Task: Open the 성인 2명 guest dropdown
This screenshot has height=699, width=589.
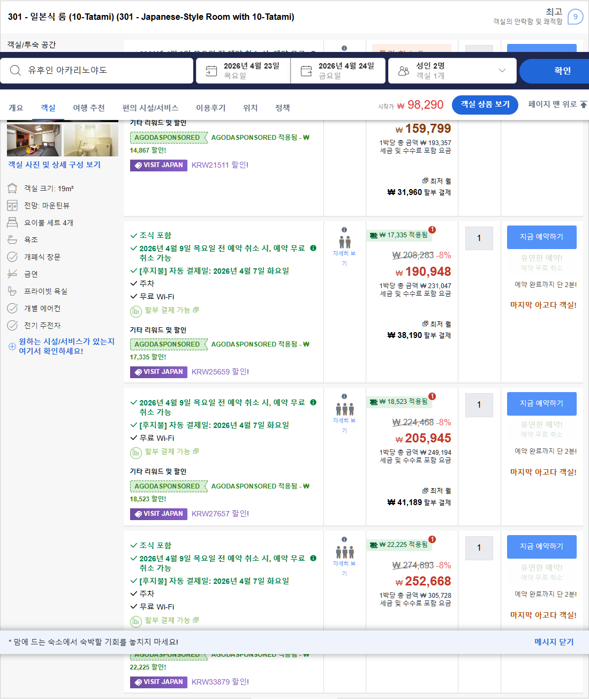Action: [x=452, y=70]
